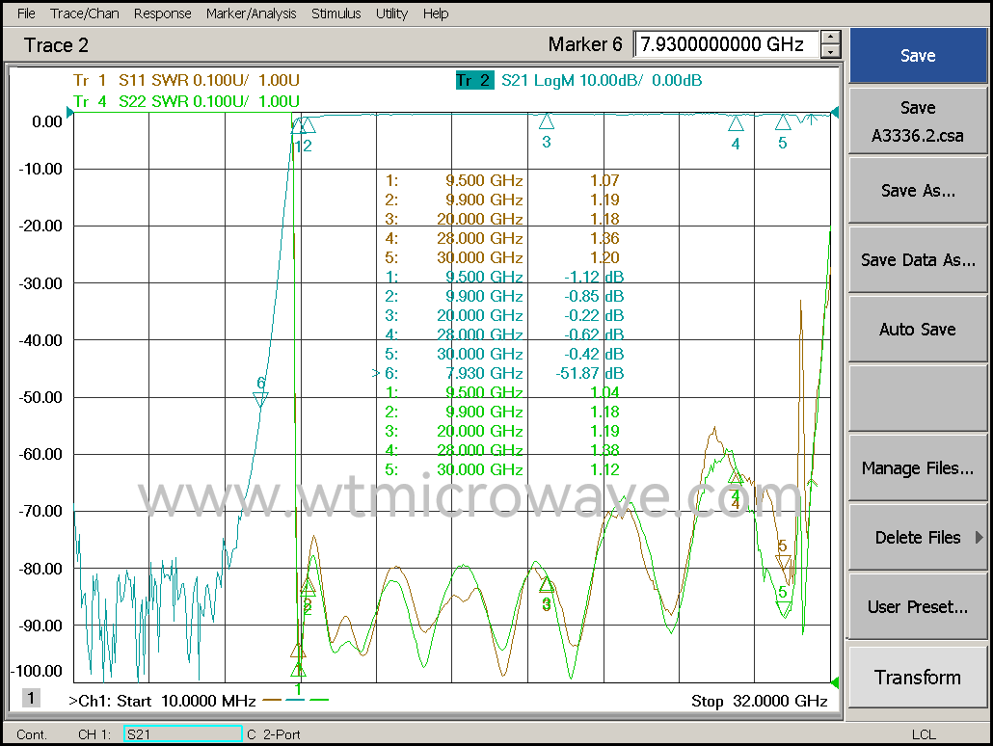This screenshot has width=993, height=746.
Task: Enable Auto Save
Action: [x=917, y=329]
